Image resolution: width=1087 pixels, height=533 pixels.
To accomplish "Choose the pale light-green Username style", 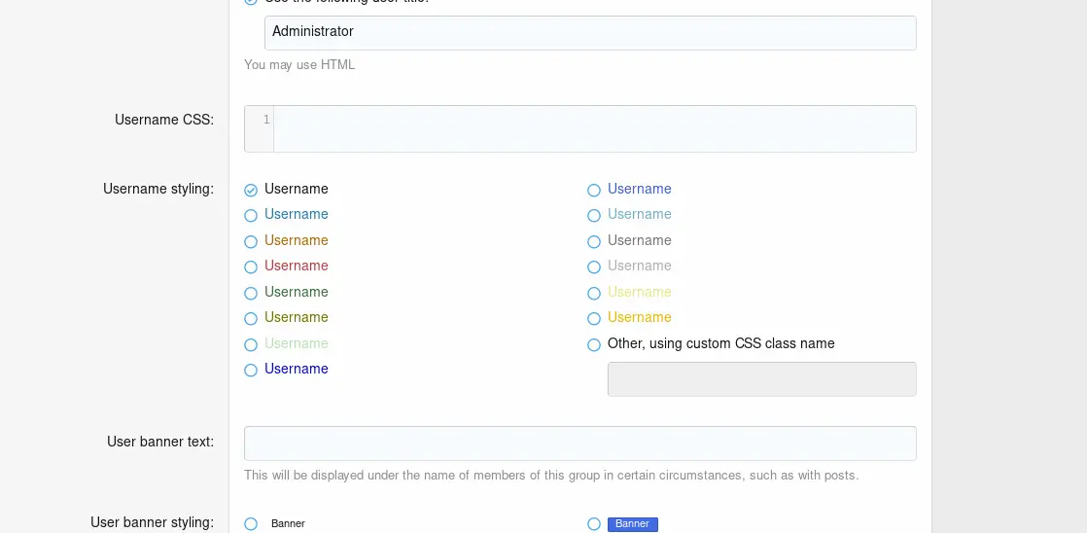I will (x=251, y=344).
